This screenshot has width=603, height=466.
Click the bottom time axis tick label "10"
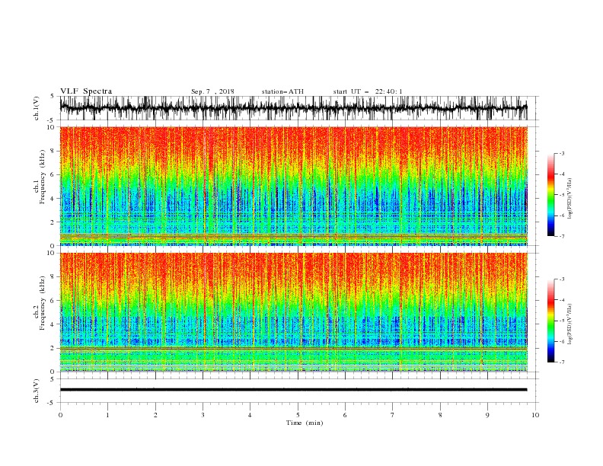tap(535, 415)
